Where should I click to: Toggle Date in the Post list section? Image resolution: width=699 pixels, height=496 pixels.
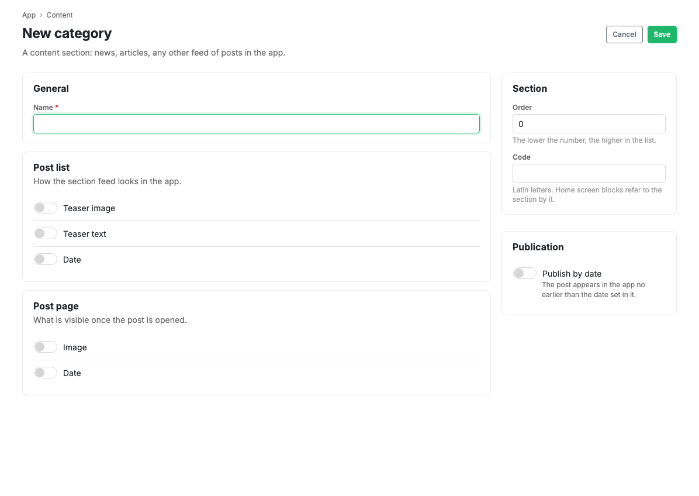[46, 260]
